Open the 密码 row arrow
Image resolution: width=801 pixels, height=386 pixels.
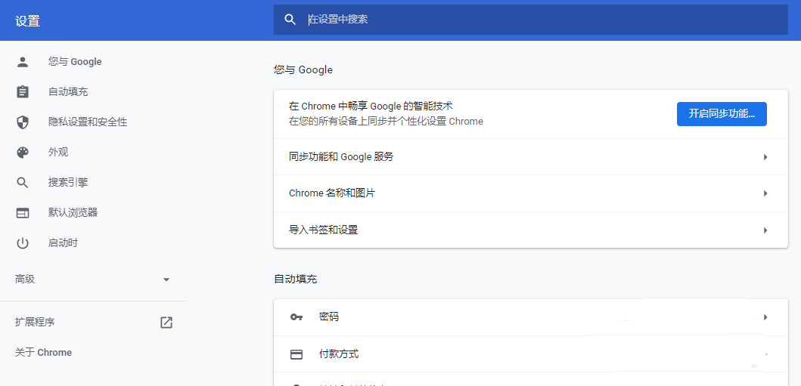click(x=765, y=317)
